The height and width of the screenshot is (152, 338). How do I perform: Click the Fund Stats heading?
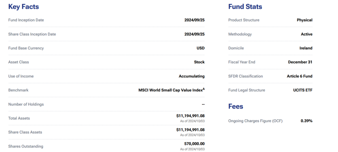point(245,7)
